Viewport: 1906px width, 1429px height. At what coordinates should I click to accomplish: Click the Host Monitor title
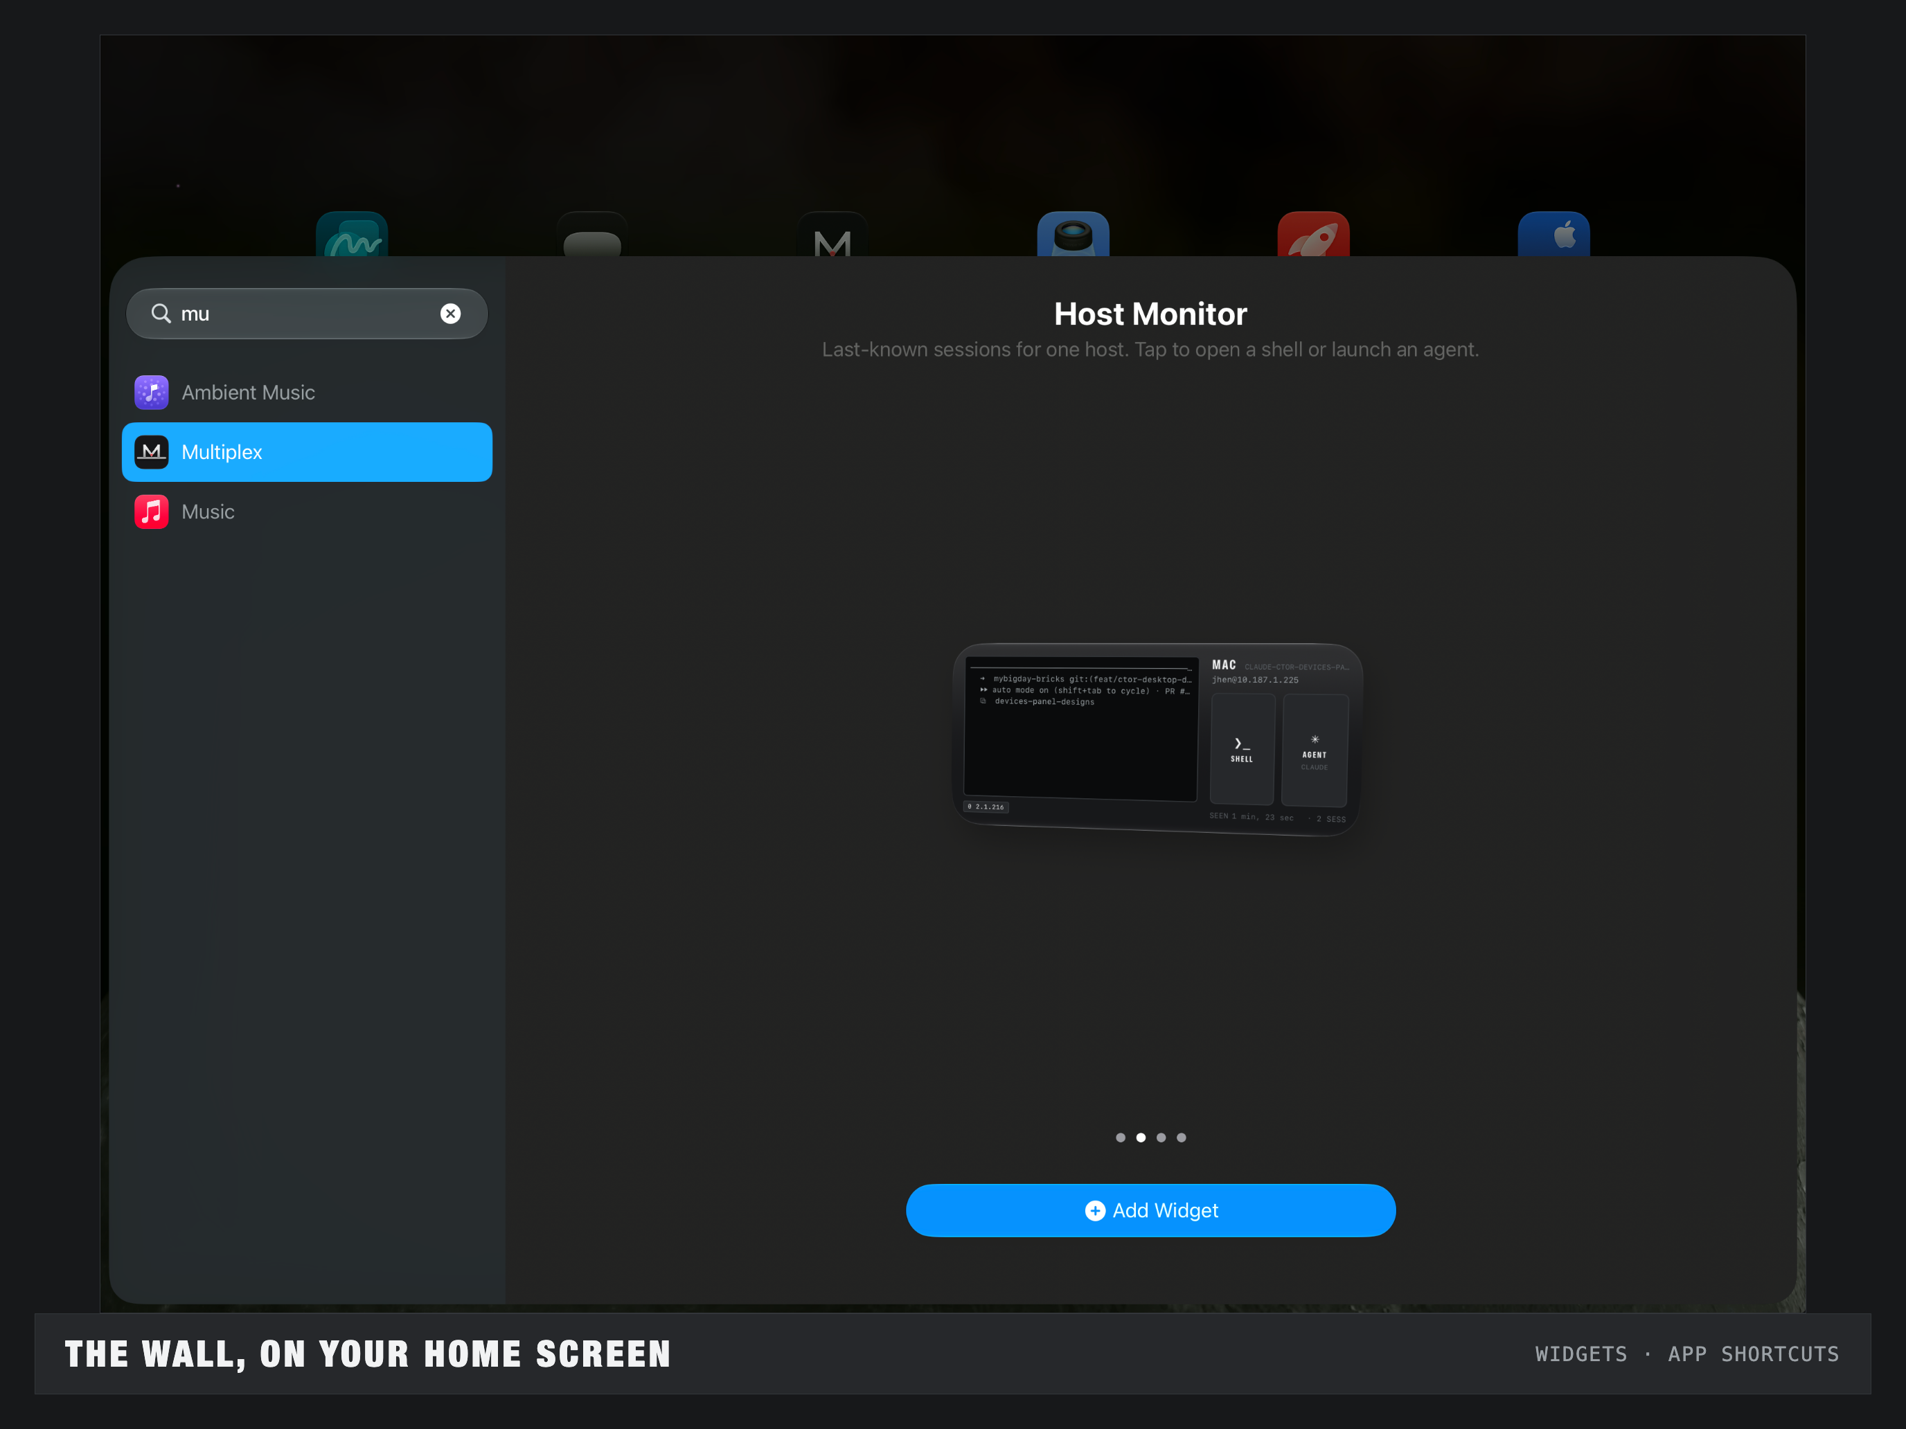(1150, 314)
